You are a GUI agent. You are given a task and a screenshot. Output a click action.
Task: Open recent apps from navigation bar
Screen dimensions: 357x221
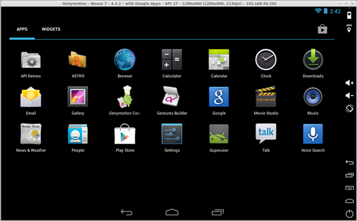[x=218, y=212]
